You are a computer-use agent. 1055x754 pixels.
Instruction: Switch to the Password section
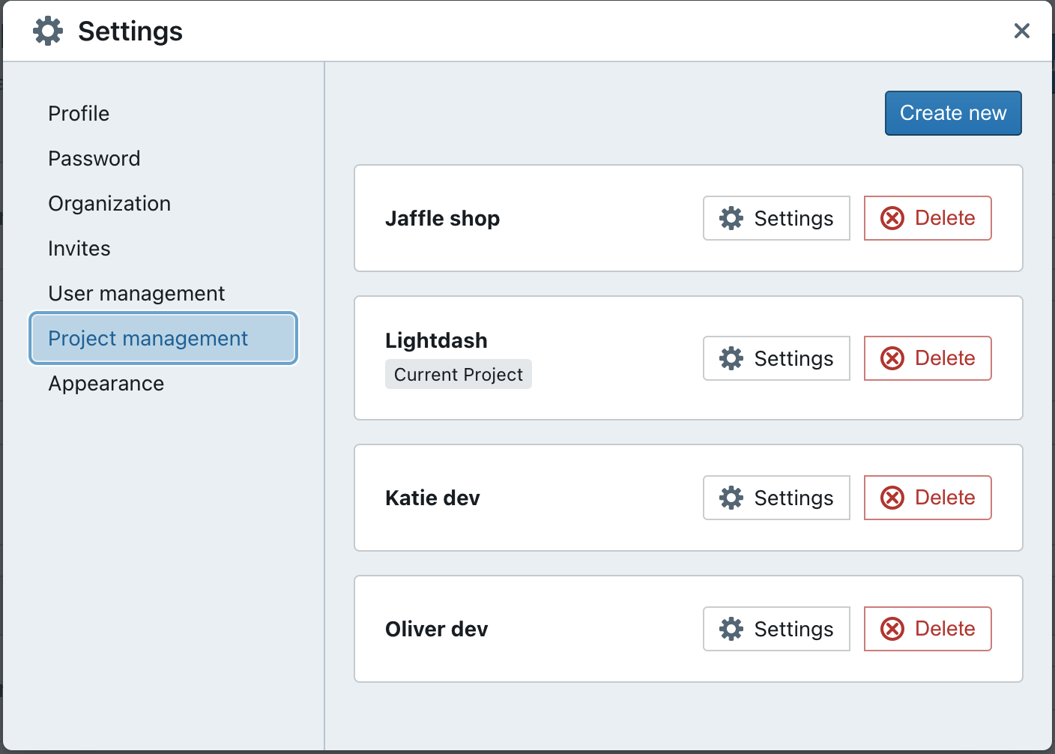click(94, 158)
